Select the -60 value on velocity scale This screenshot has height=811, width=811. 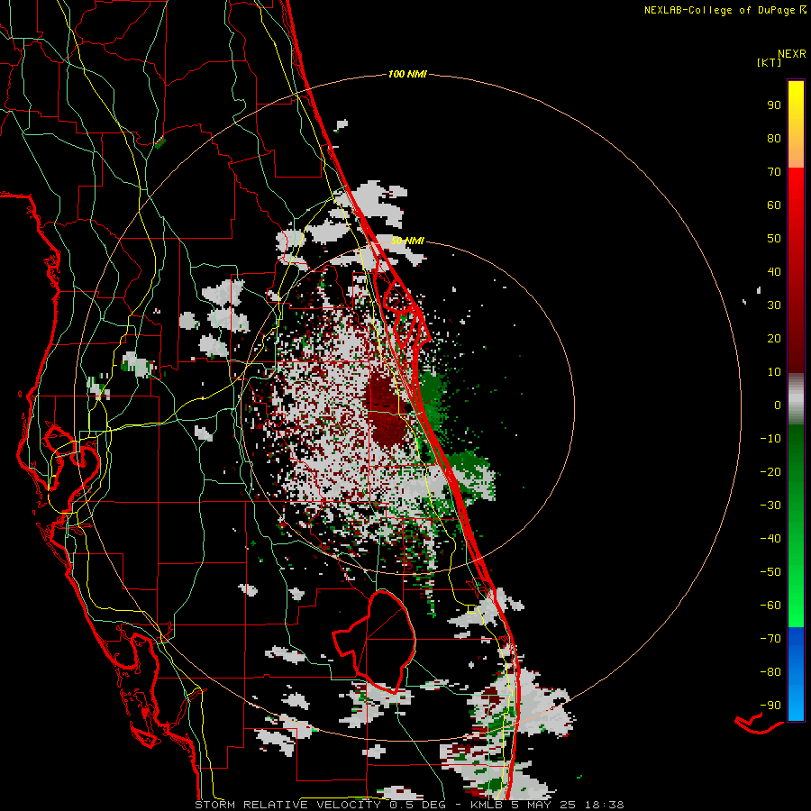770,606
